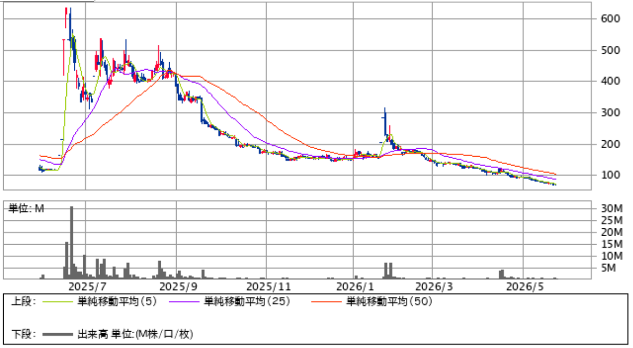Viewport: 633px width, 348px height.
Task: Click the 2025/11 date axis label
Action: click(269, 286)
